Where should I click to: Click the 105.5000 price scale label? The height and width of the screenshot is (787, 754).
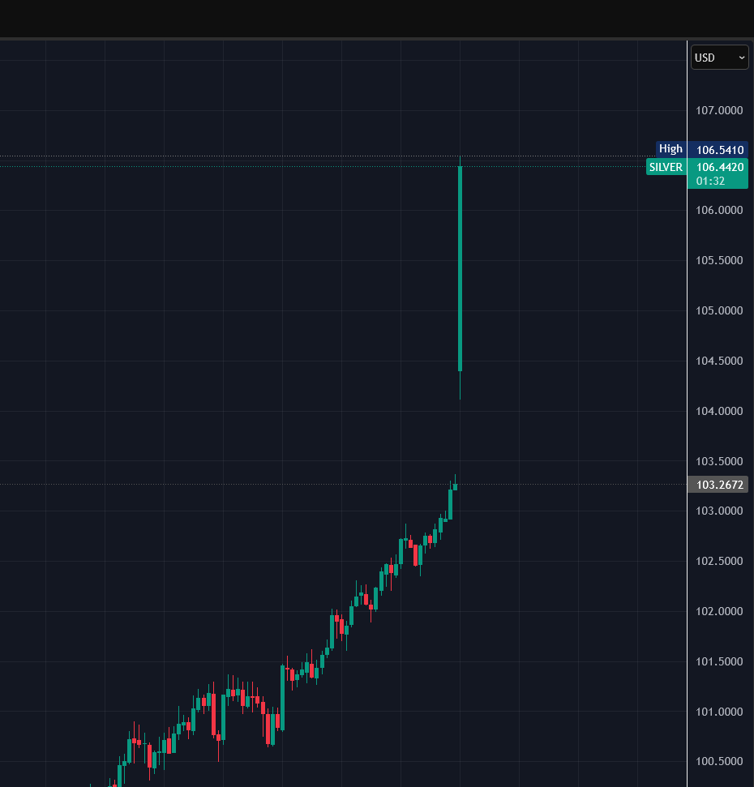(719, 260)
